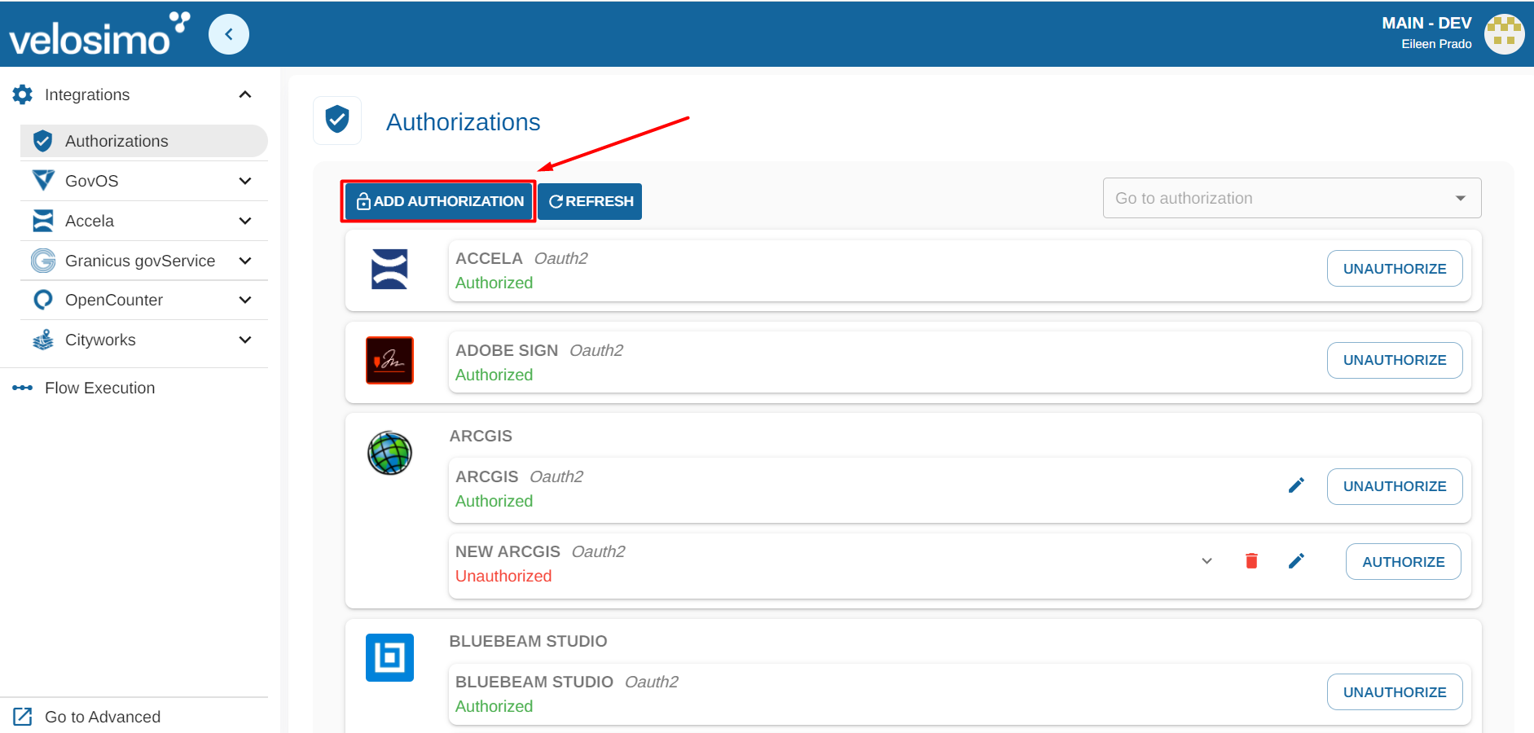Expand the OpenCounter submenu chevron
1534x733 pixels.
pos(245,300)
